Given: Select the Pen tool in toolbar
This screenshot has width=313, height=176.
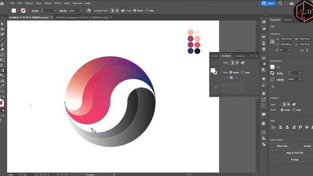Looking at the screenshot, I should (2, 34).
